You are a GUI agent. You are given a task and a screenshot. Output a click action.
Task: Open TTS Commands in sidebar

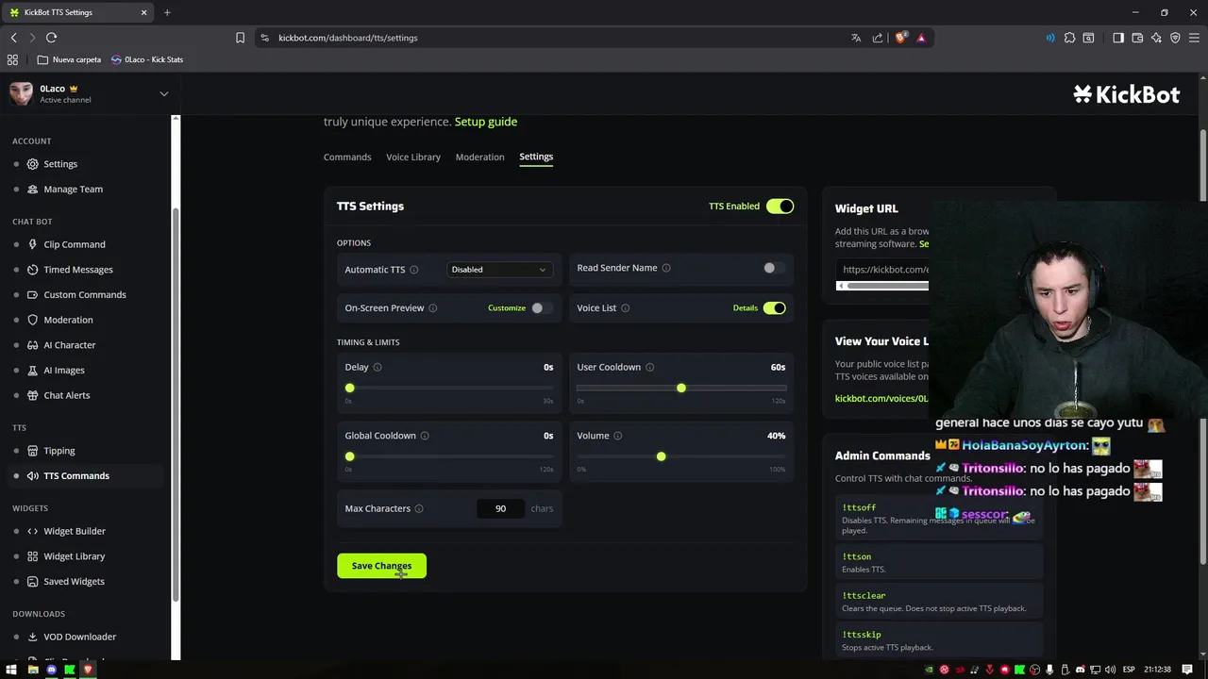coord(75,475)
